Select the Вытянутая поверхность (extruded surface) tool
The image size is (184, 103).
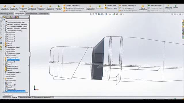point(5,8)
